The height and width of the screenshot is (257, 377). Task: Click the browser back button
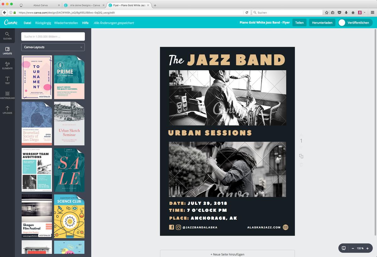tap(4, 13)
